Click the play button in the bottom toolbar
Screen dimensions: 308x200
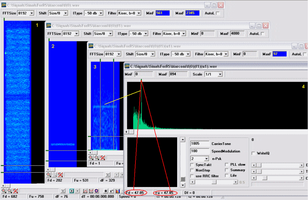tap(72, 191)
